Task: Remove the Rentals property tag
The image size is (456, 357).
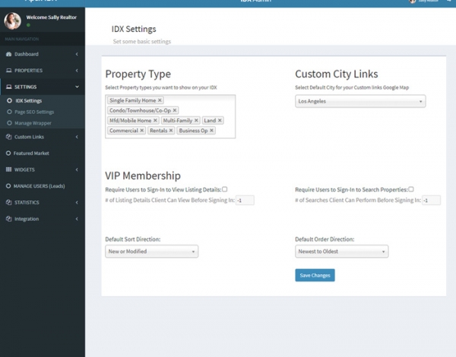Action: click(x=172, y=131)
